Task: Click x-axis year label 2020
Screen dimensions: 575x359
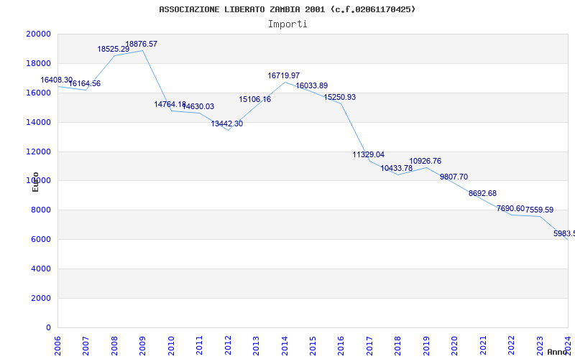Action: 455,345
